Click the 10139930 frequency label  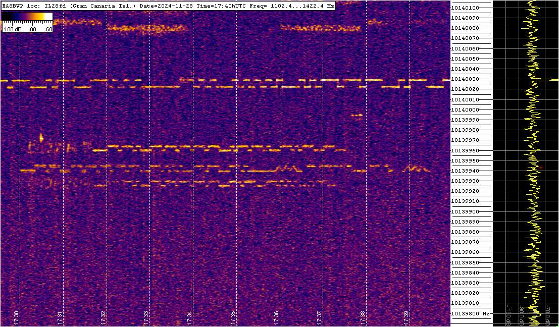coord(465,181)
